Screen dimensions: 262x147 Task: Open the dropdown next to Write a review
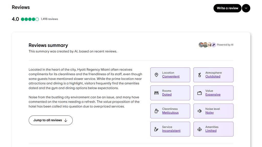point(246,8)
